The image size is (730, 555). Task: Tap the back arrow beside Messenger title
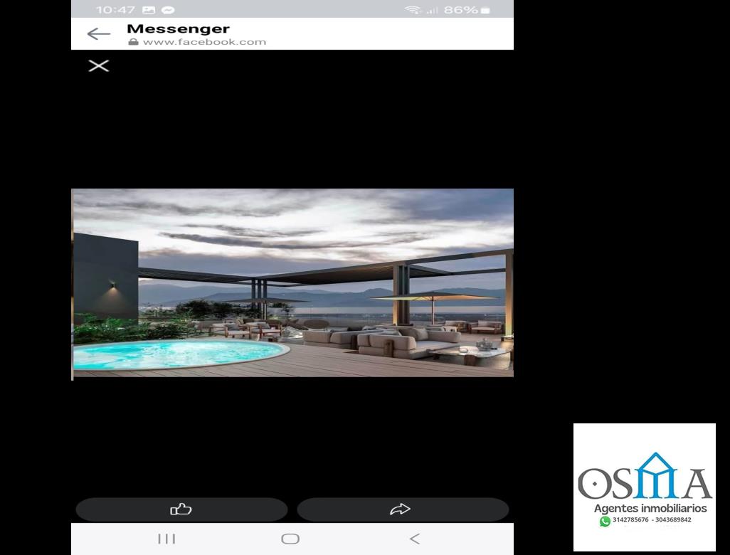click(x=98, y=34)
